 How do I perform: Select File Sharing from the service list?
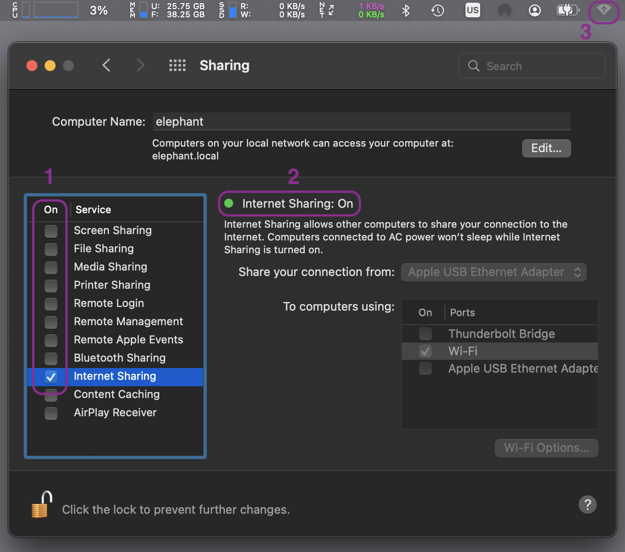pos(103,249)
